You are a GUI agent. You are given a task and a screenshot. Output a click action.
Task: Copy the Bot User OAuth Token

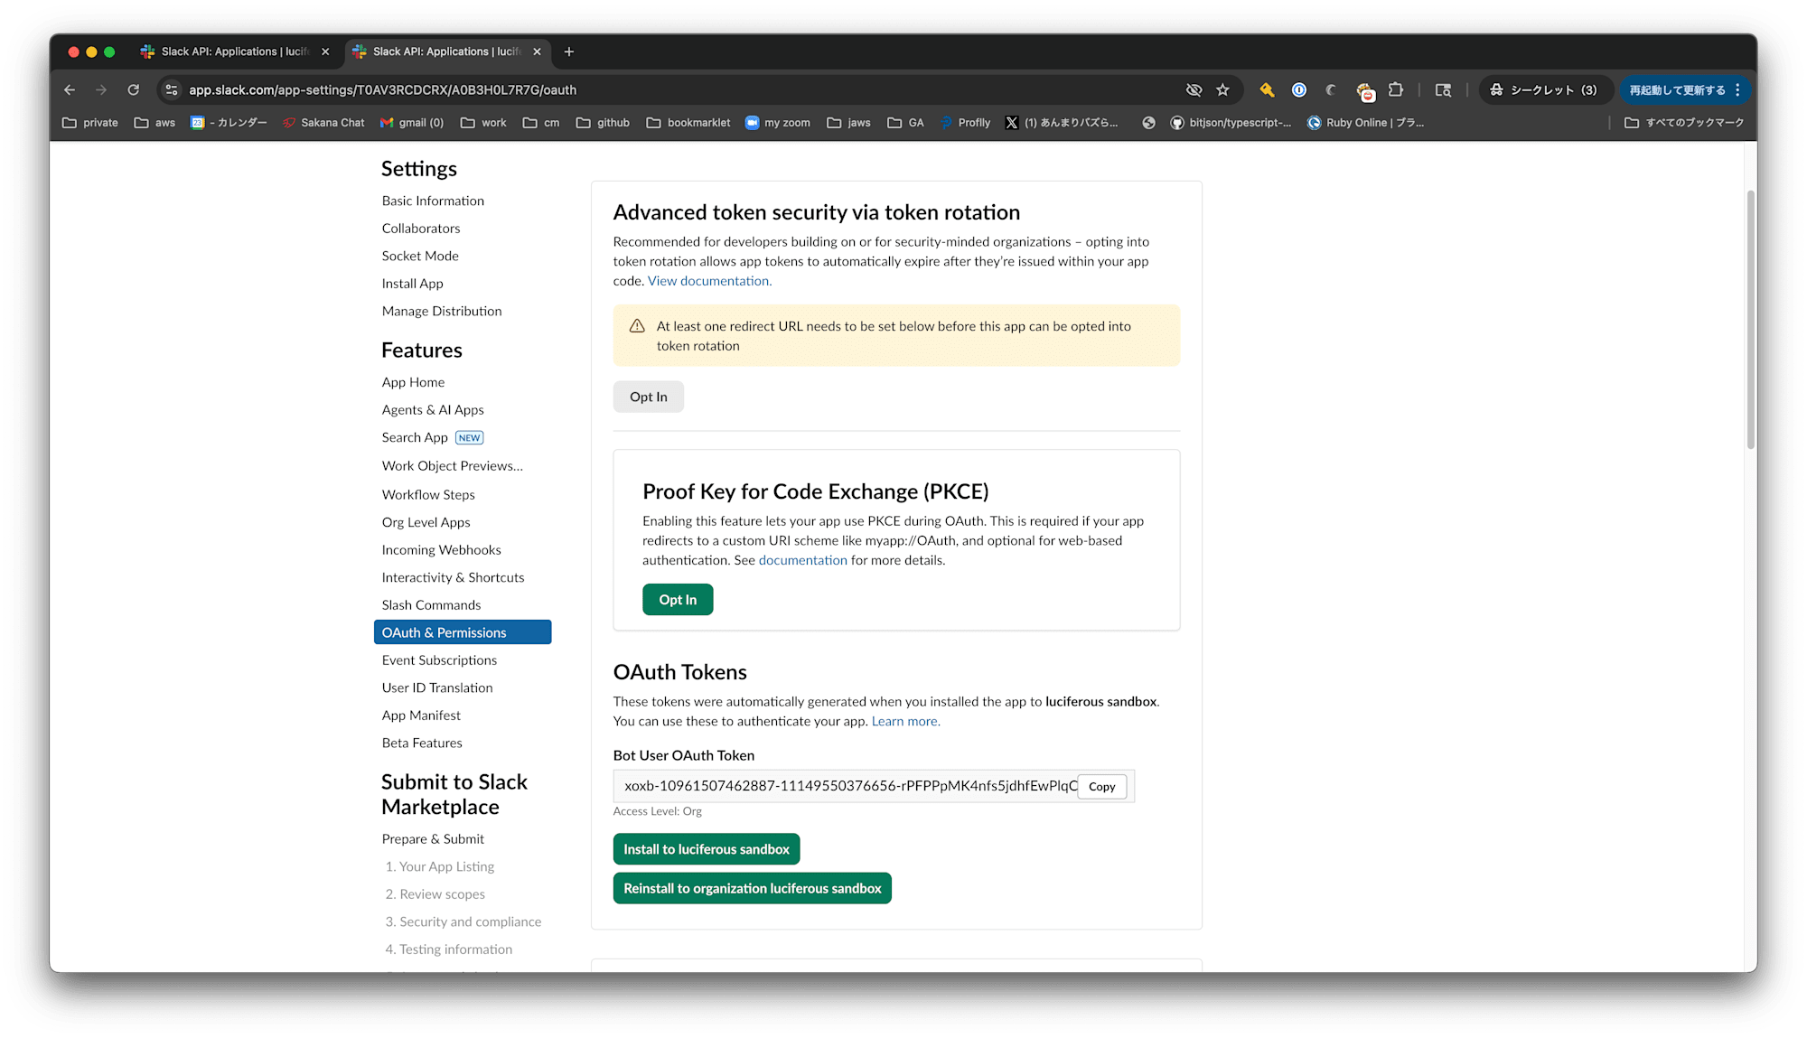point(1102,787)
